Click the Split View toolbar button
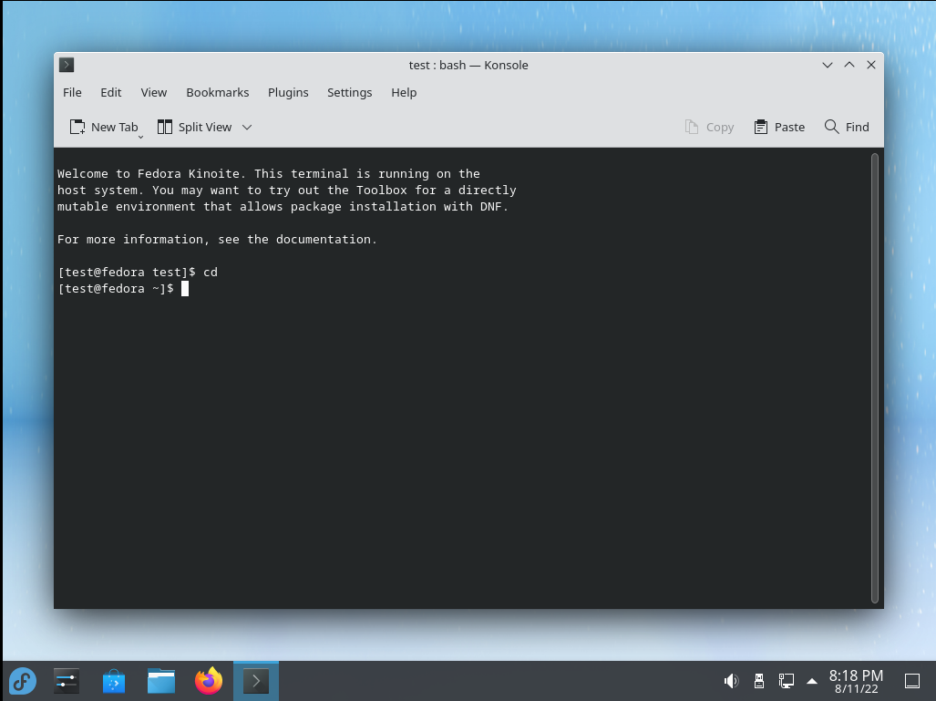The image size is (936, 701). [195, 127]
